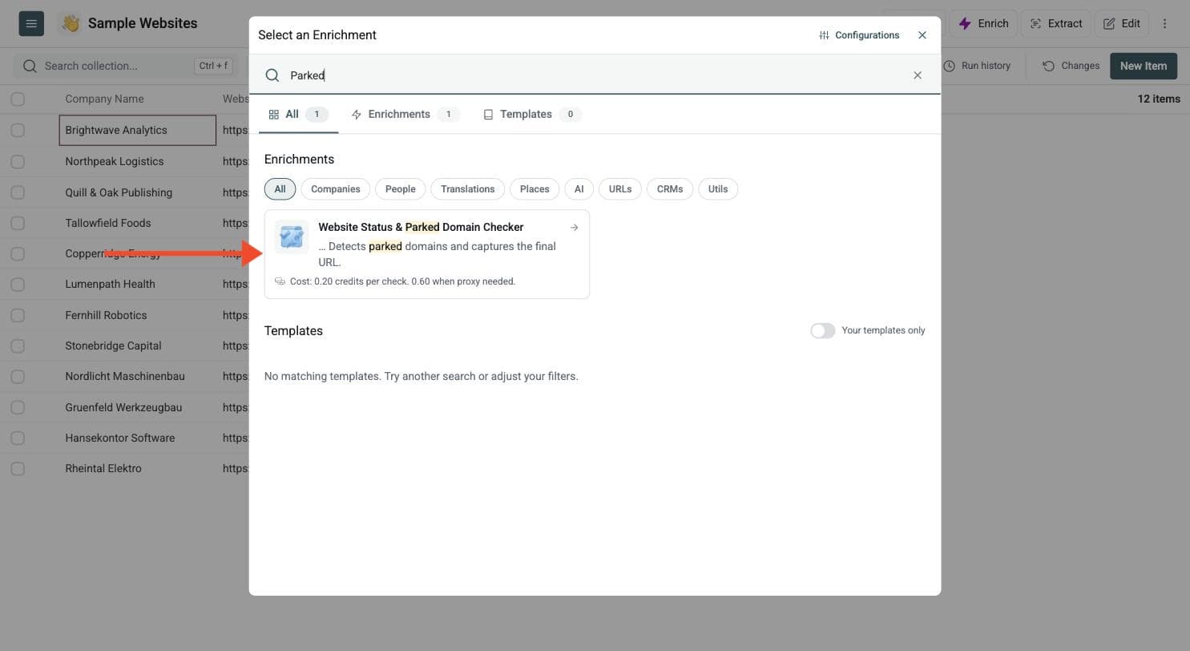Select the Nordlicht Maschinenbau cell
The height and width of the screenshot is (651, 1190).
click(x=138, y=376)
